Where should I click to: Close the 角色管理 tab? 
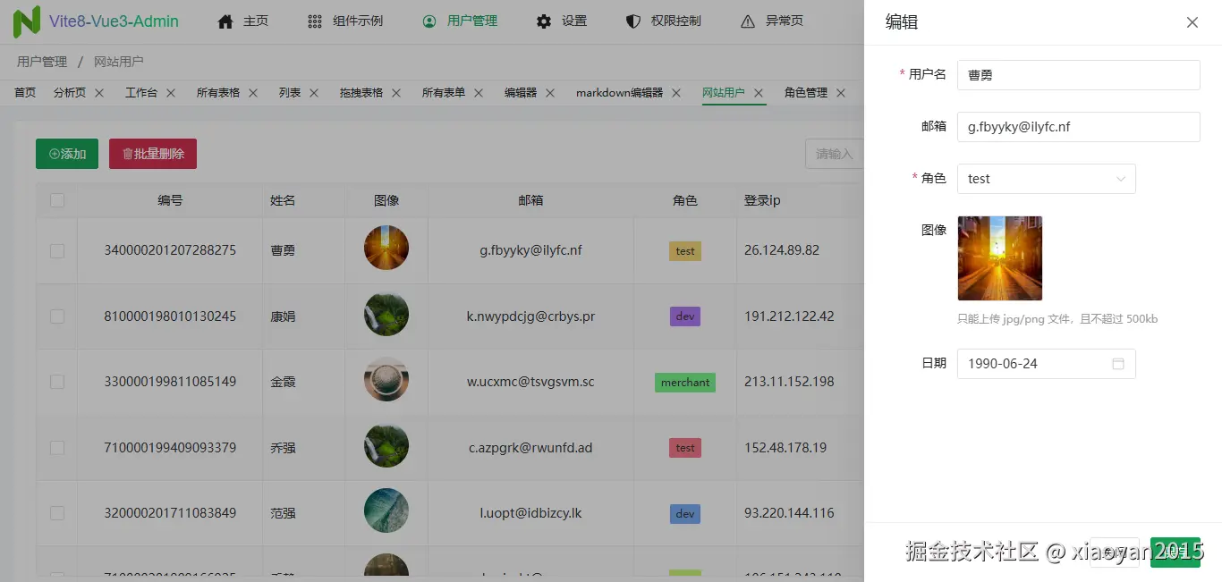(841, 93)
